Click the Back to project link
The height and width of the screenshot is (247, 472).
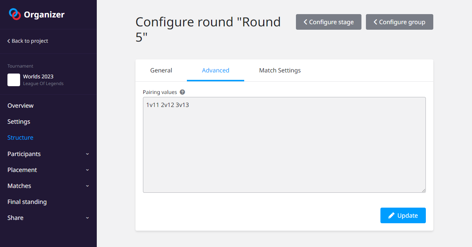28,41
